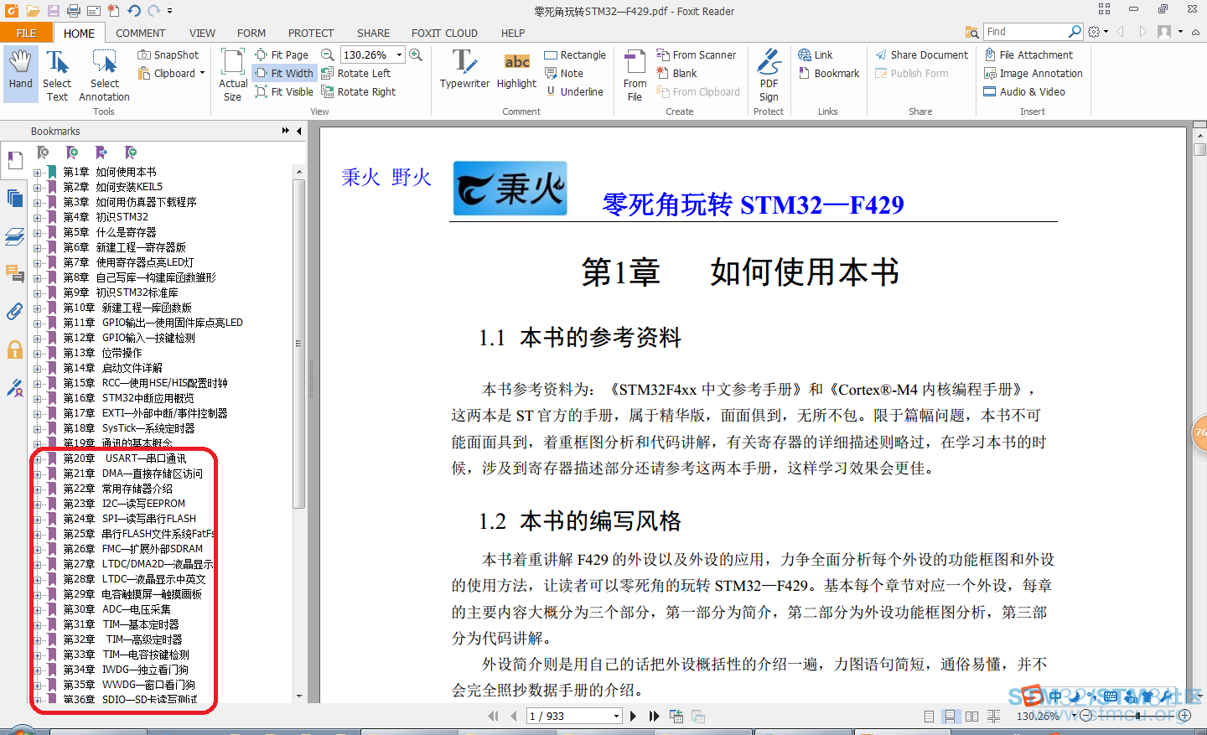This screenshot has width=1207, height=735.
Task: Create PDF From Scanner
Action: [x=697, y=54]
